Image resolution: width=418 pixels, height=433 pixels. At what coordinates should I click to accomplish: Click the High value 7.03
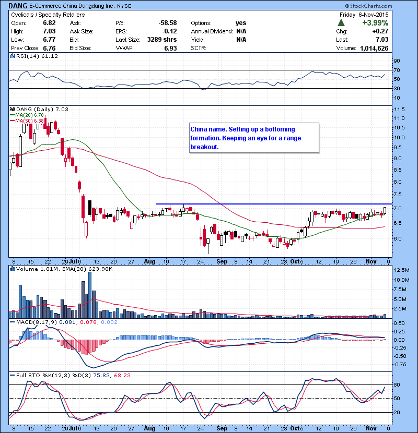tap(49, 31)
